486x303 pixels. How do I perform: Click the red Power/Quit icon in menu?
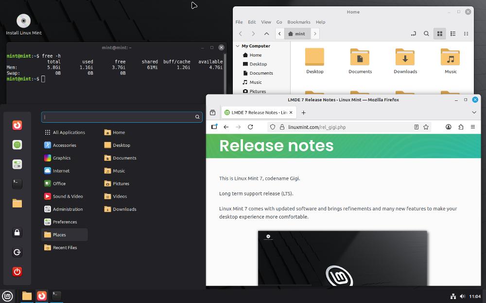tap(17, 271)
